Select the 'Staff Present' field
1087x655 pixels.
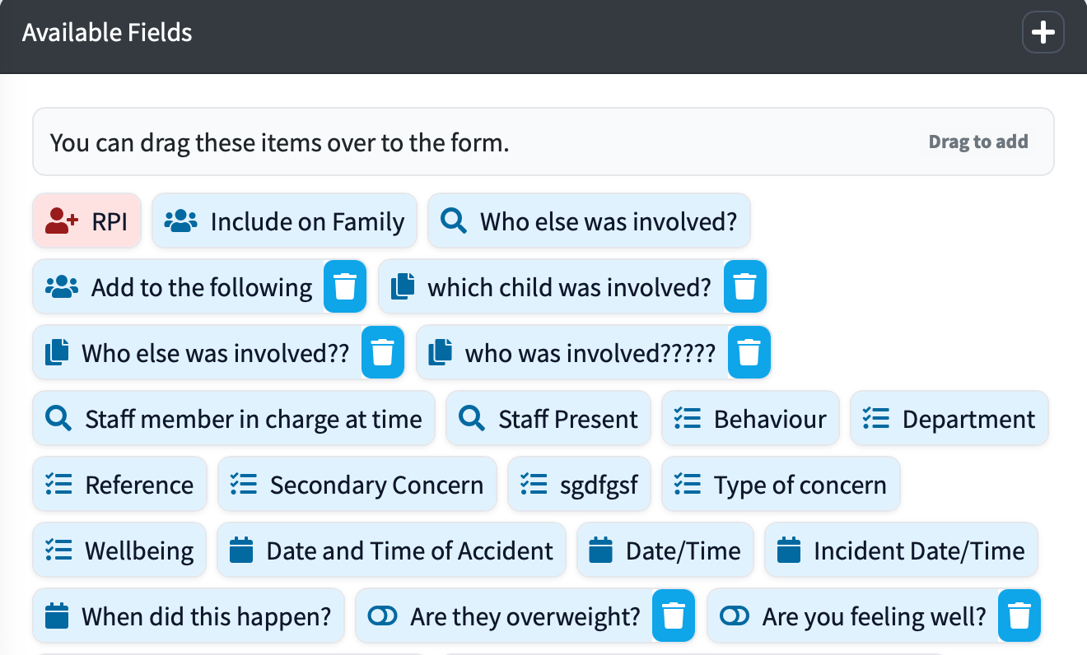(548, 419)
